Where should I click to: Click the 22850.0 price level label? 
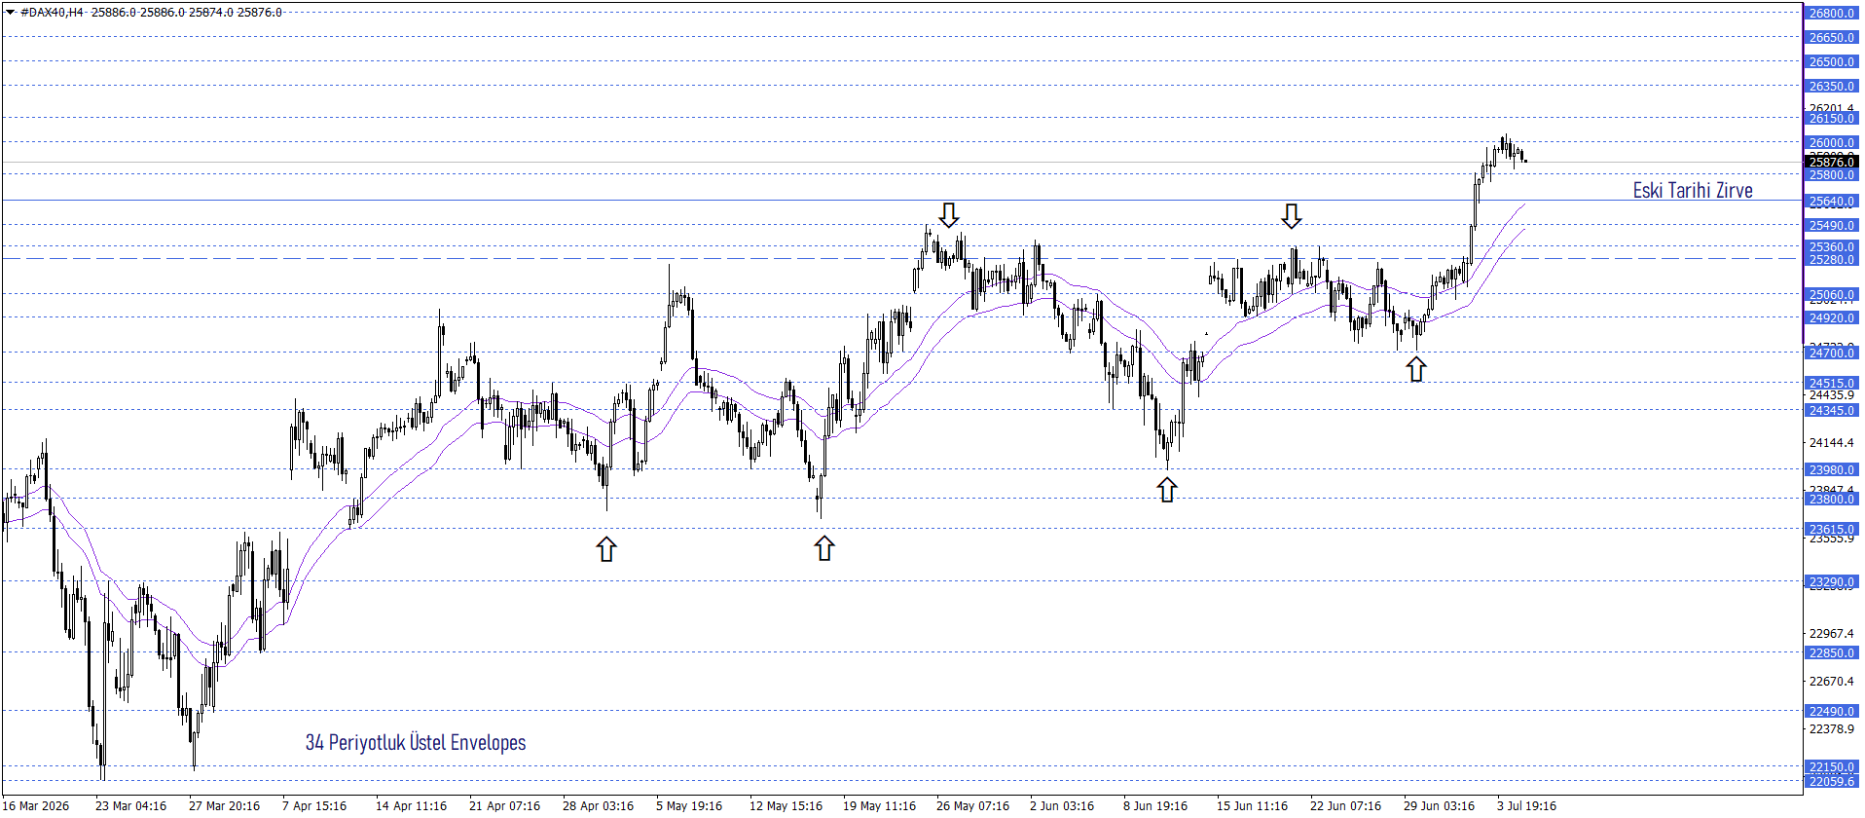pos(1832,652)
